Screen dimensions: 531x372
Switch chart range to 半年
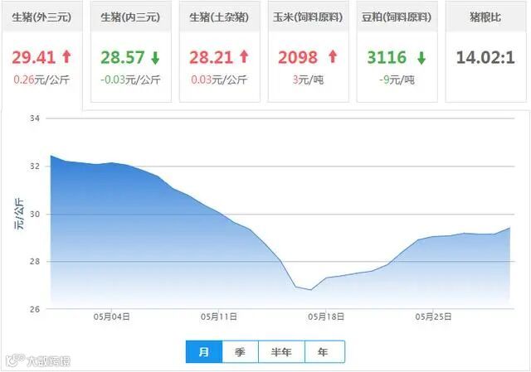click(282, 352)
